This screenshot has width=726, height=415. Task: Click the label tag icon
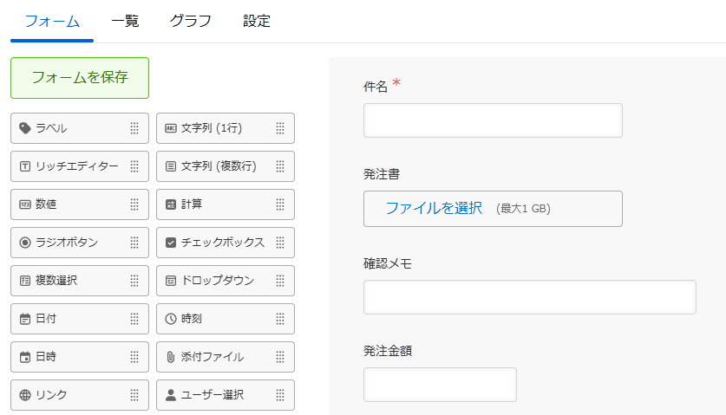tap(25, 128)
